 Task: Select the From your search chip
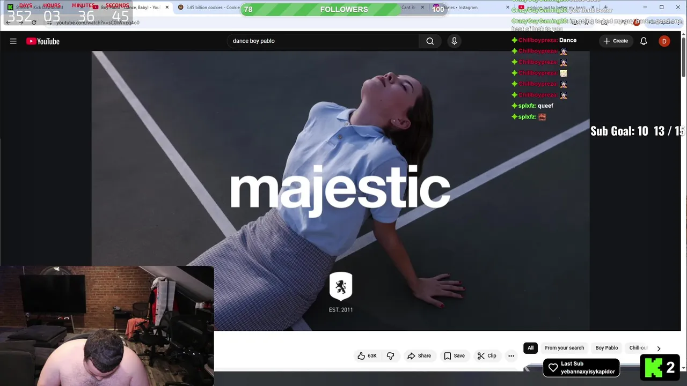pyautogui.click(x=564, y=348)
